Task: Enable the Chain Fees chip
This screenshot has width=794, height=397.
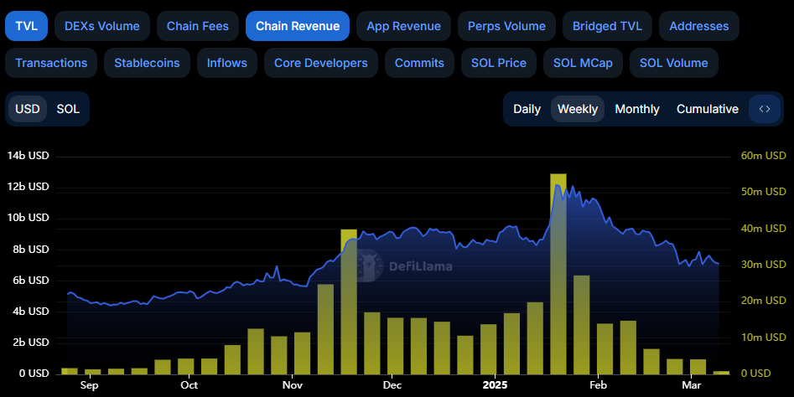Action: [x=198, y=26]
